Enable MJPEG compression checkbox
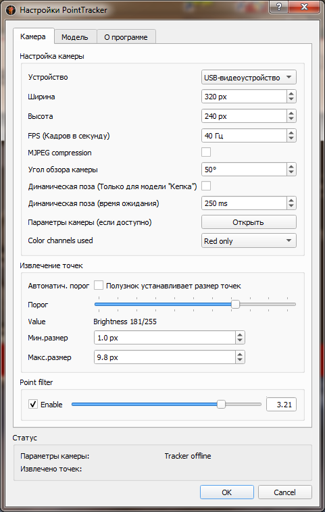325x512 pixels. coord(206,152)
